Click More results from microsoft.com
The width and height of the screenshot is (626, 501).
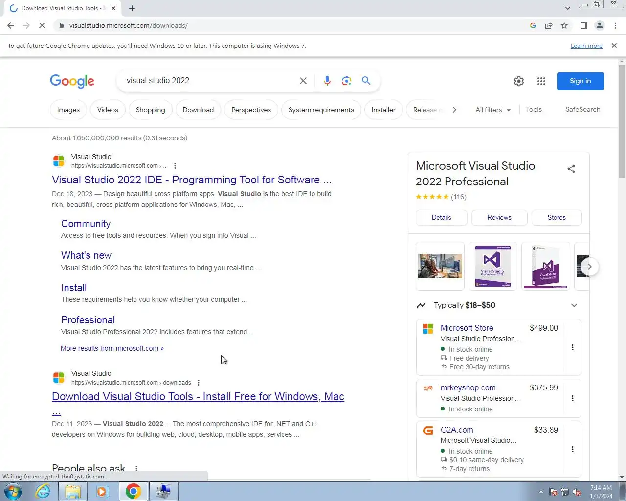112,348
